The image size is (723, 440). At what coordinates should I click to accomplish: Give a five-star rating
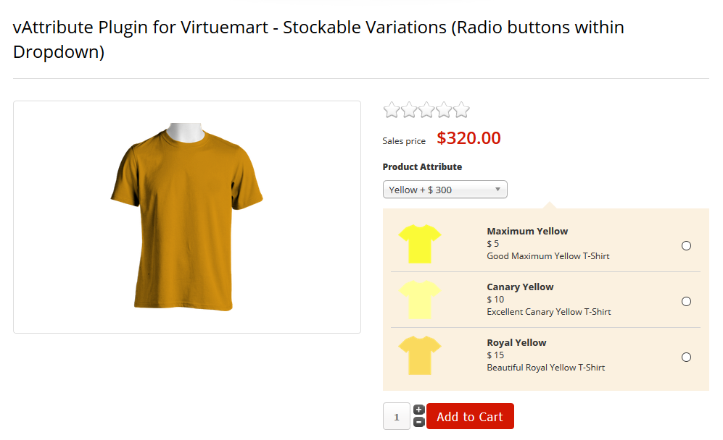tap(461, 110)
